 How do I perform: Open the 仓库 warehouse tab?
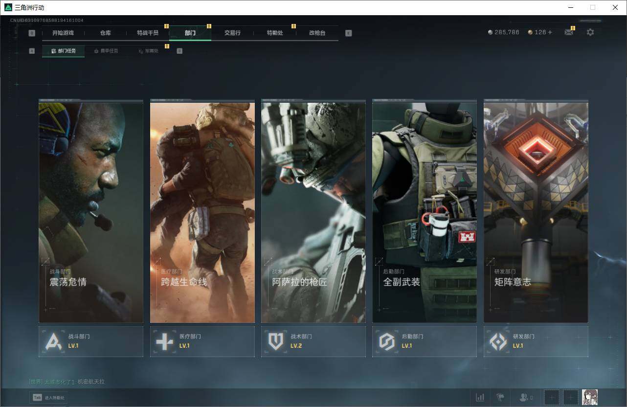coord(105,33)
